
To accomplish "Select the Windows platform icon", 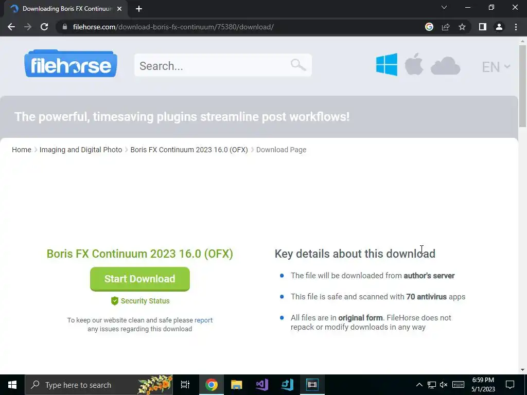I will pos(387,64).
